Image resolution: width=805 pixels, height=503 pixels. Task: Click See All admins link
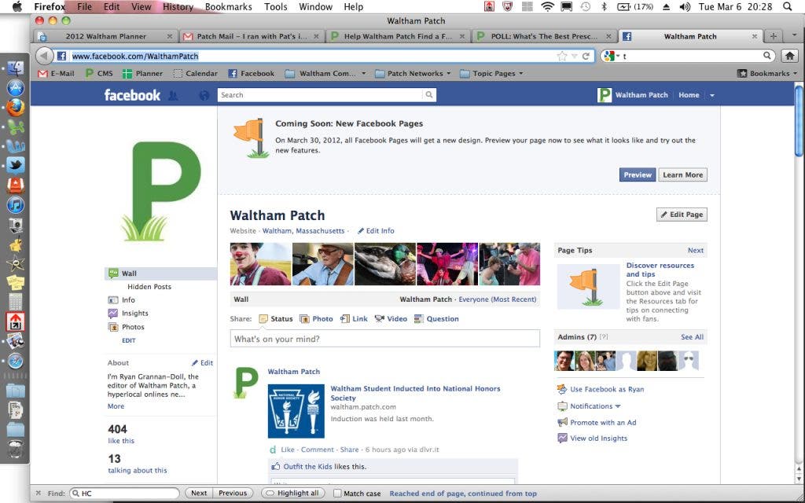tap(692, 336)
